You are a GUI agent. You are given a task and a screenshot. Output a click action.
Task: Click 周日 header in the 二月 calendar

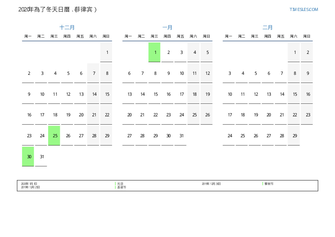tap(307, 36)
